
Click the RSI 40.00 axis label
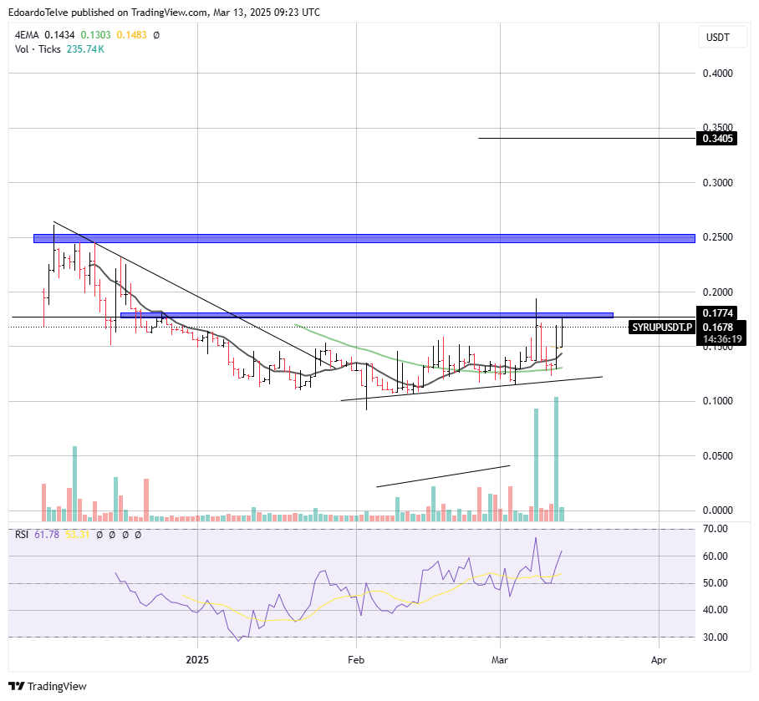(x=715, y=610)
